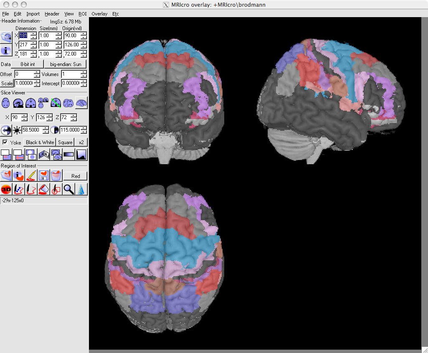Click the histogram icon

81,155
